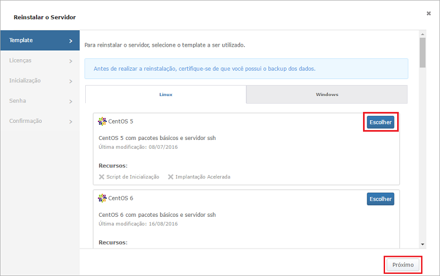440x276 pixels.
Task: Click the scrollbar down arrow
Action: pyautogui.click(x=422, y=244)
